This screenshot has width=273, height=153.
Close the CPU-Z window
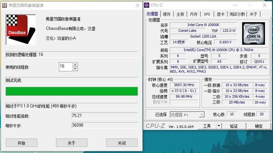tap(265, 5)
